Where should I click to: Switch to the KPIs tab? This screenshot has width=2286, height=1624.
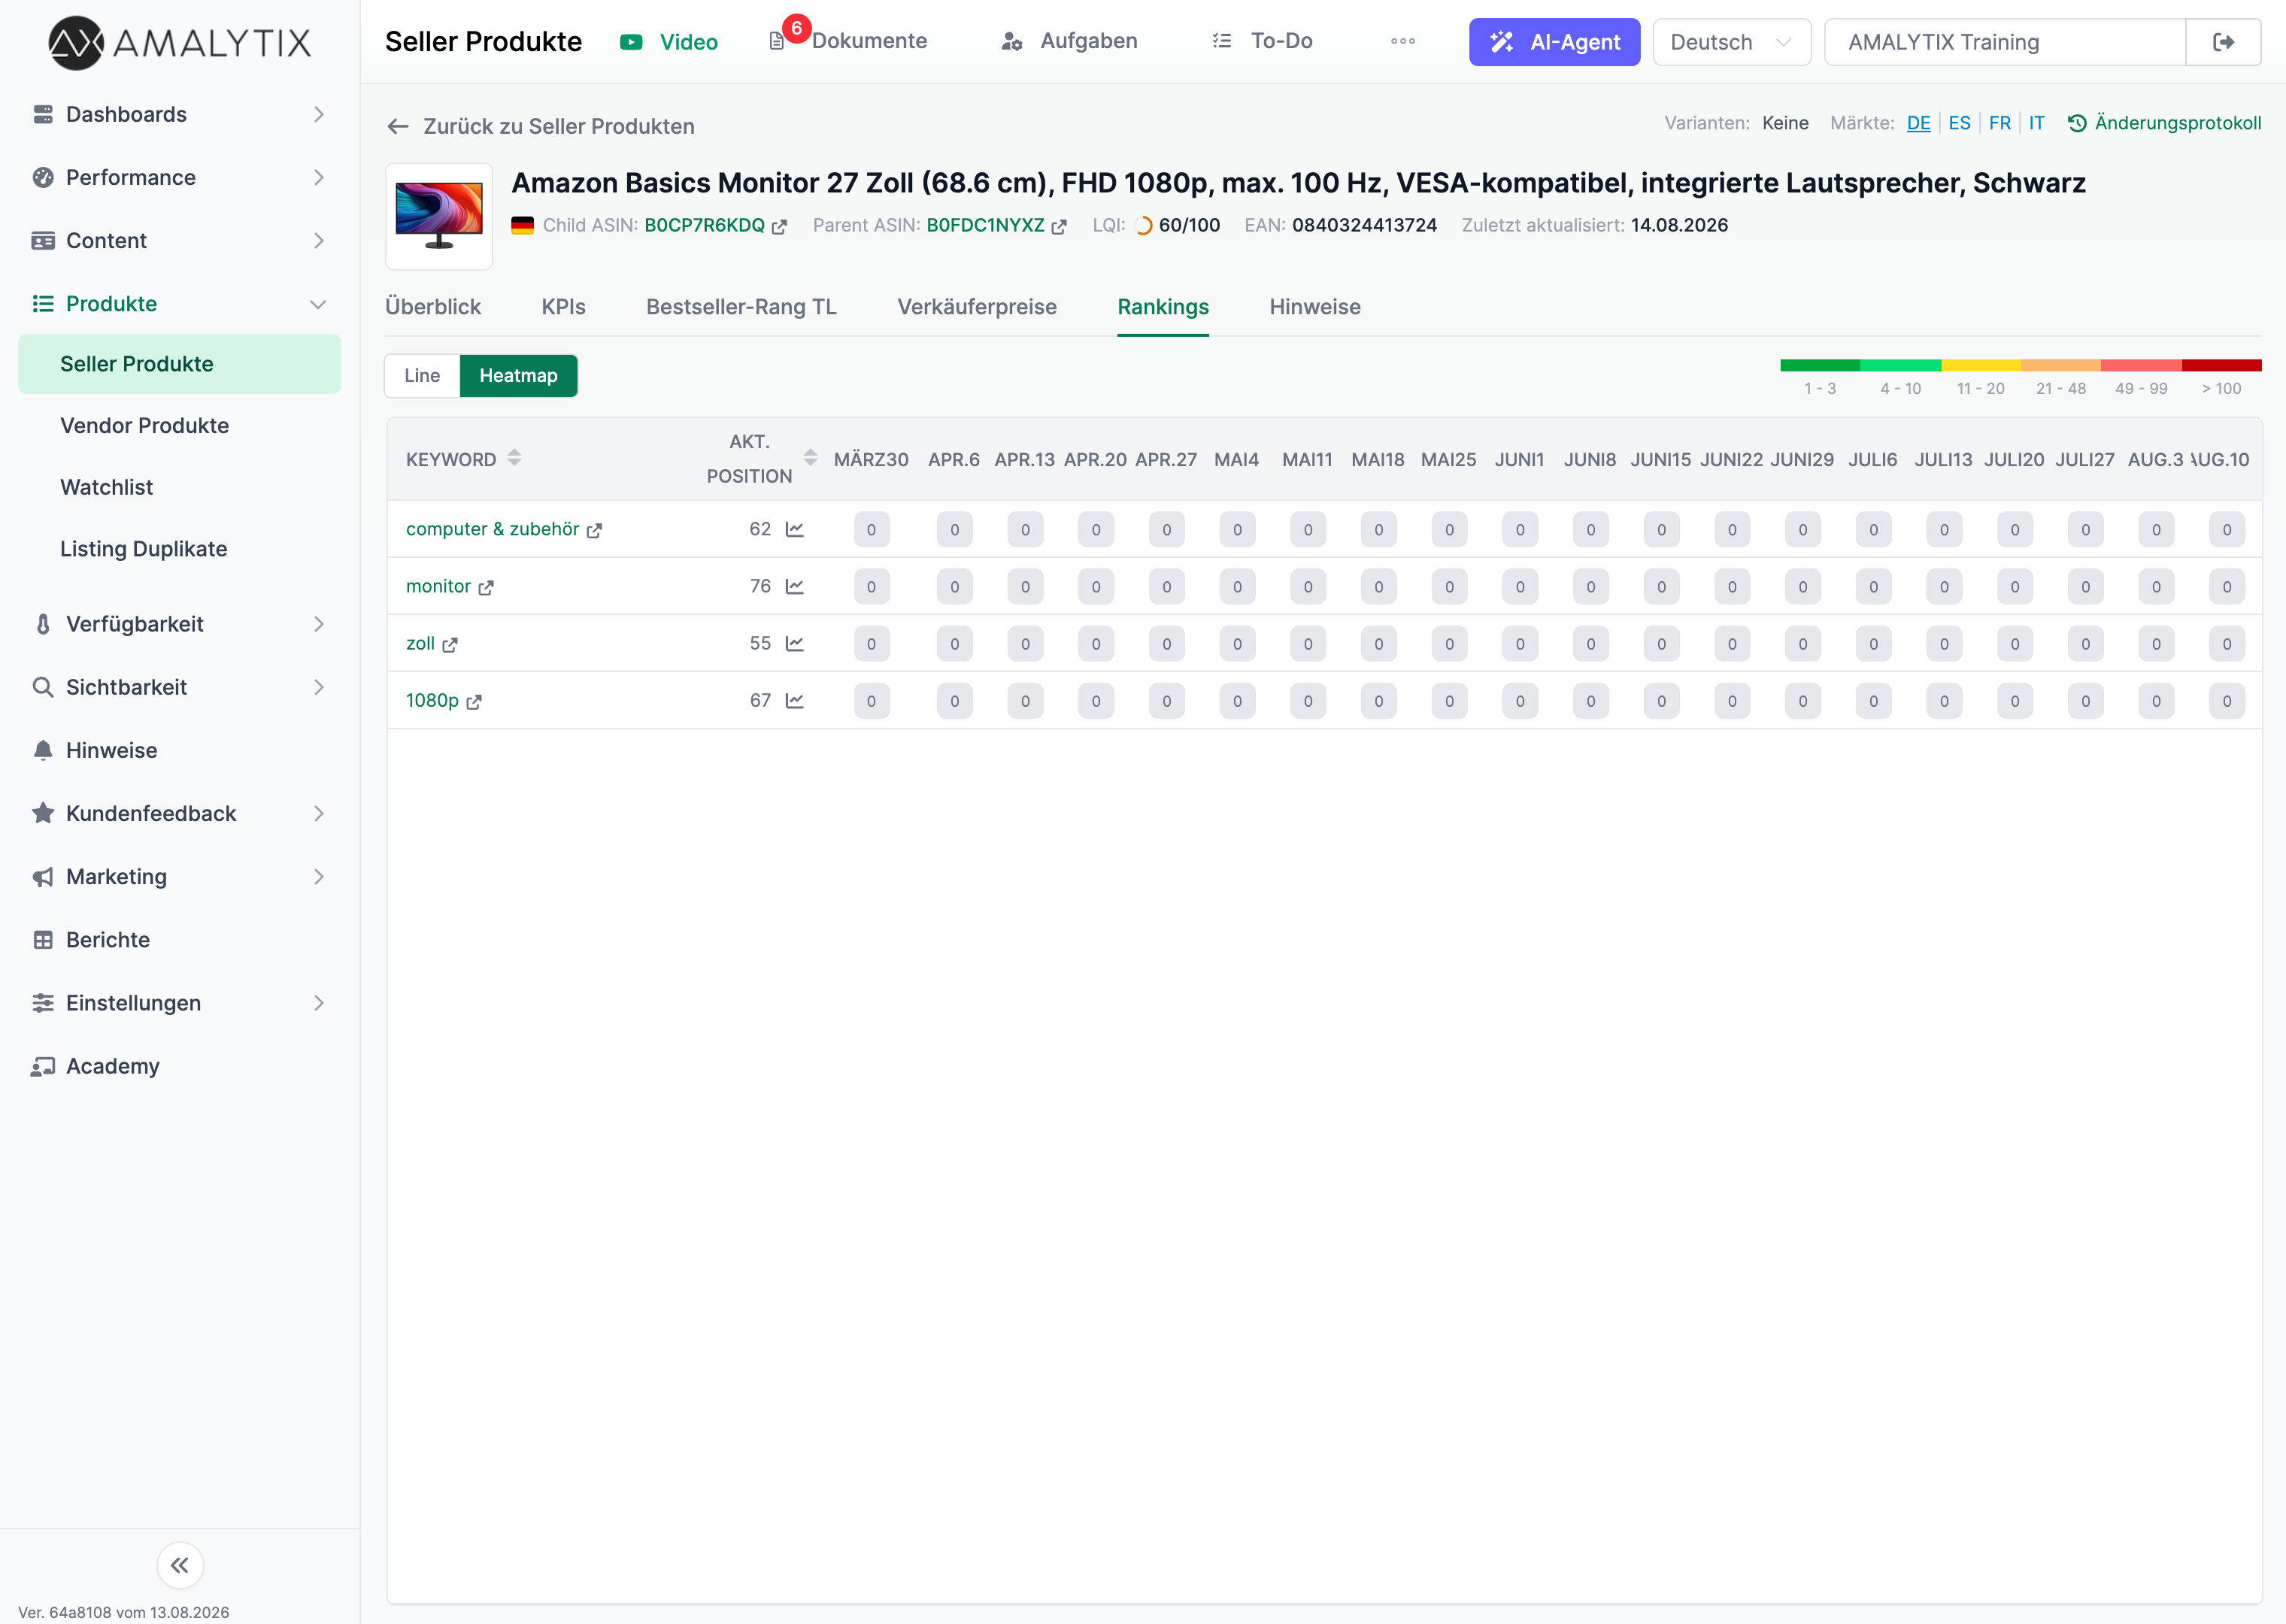pyautogui.click(x=564, y=307)
